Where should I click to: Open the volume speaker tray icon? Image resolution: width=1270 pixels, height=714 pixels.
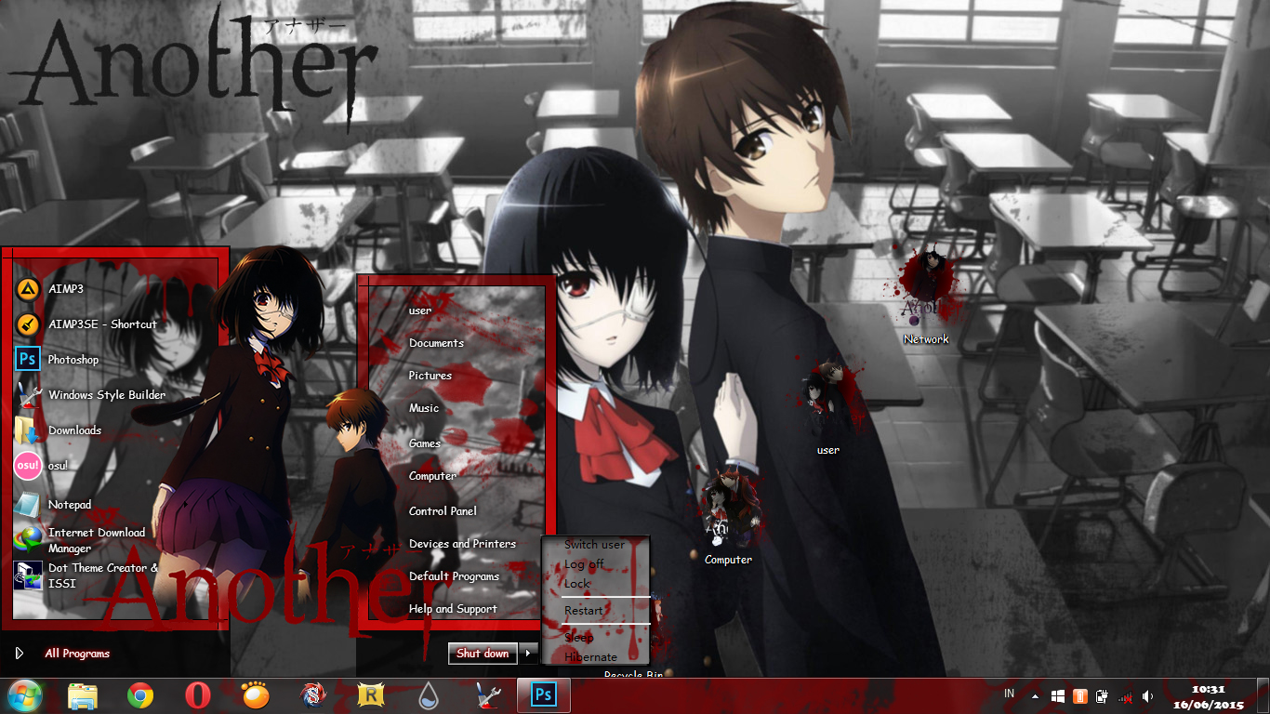[1148, 695]
